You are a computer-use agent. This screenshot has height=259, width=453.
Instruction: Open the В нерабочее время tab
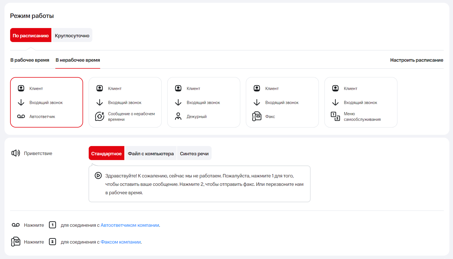point(78,60)
